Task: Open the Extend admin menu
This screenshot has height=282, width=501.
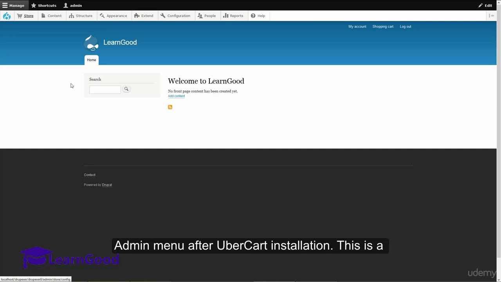Action: click(x=144, y=16)
